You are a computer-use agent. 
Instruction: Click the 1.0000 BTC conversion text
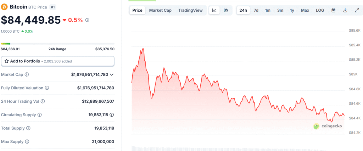coord(10,31)
